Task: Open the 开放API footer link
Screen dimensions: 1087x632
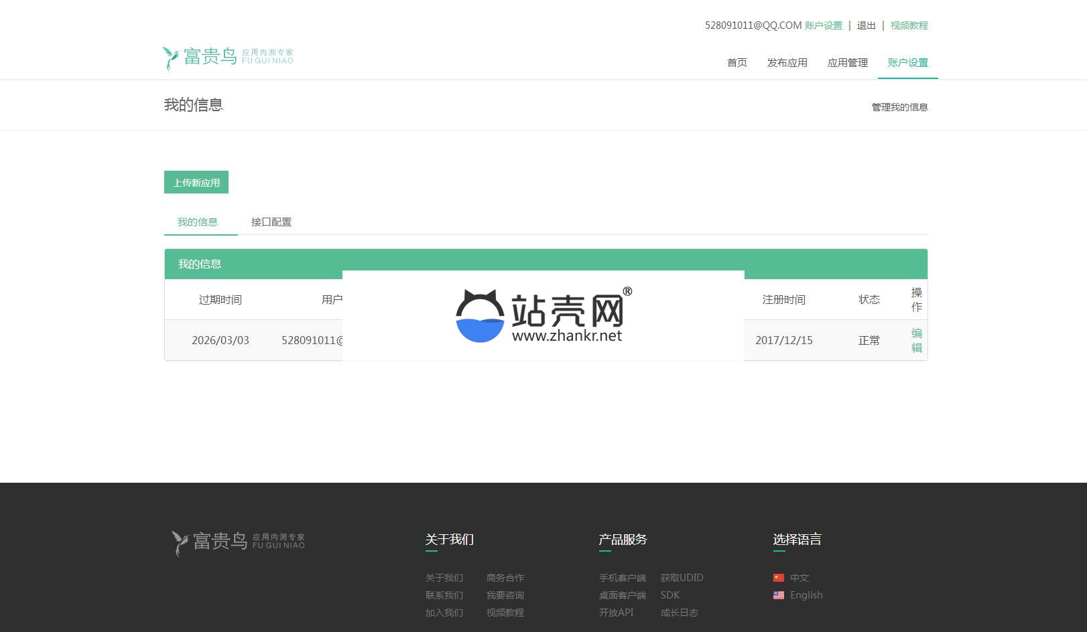Action: click(x=616, y=613)
